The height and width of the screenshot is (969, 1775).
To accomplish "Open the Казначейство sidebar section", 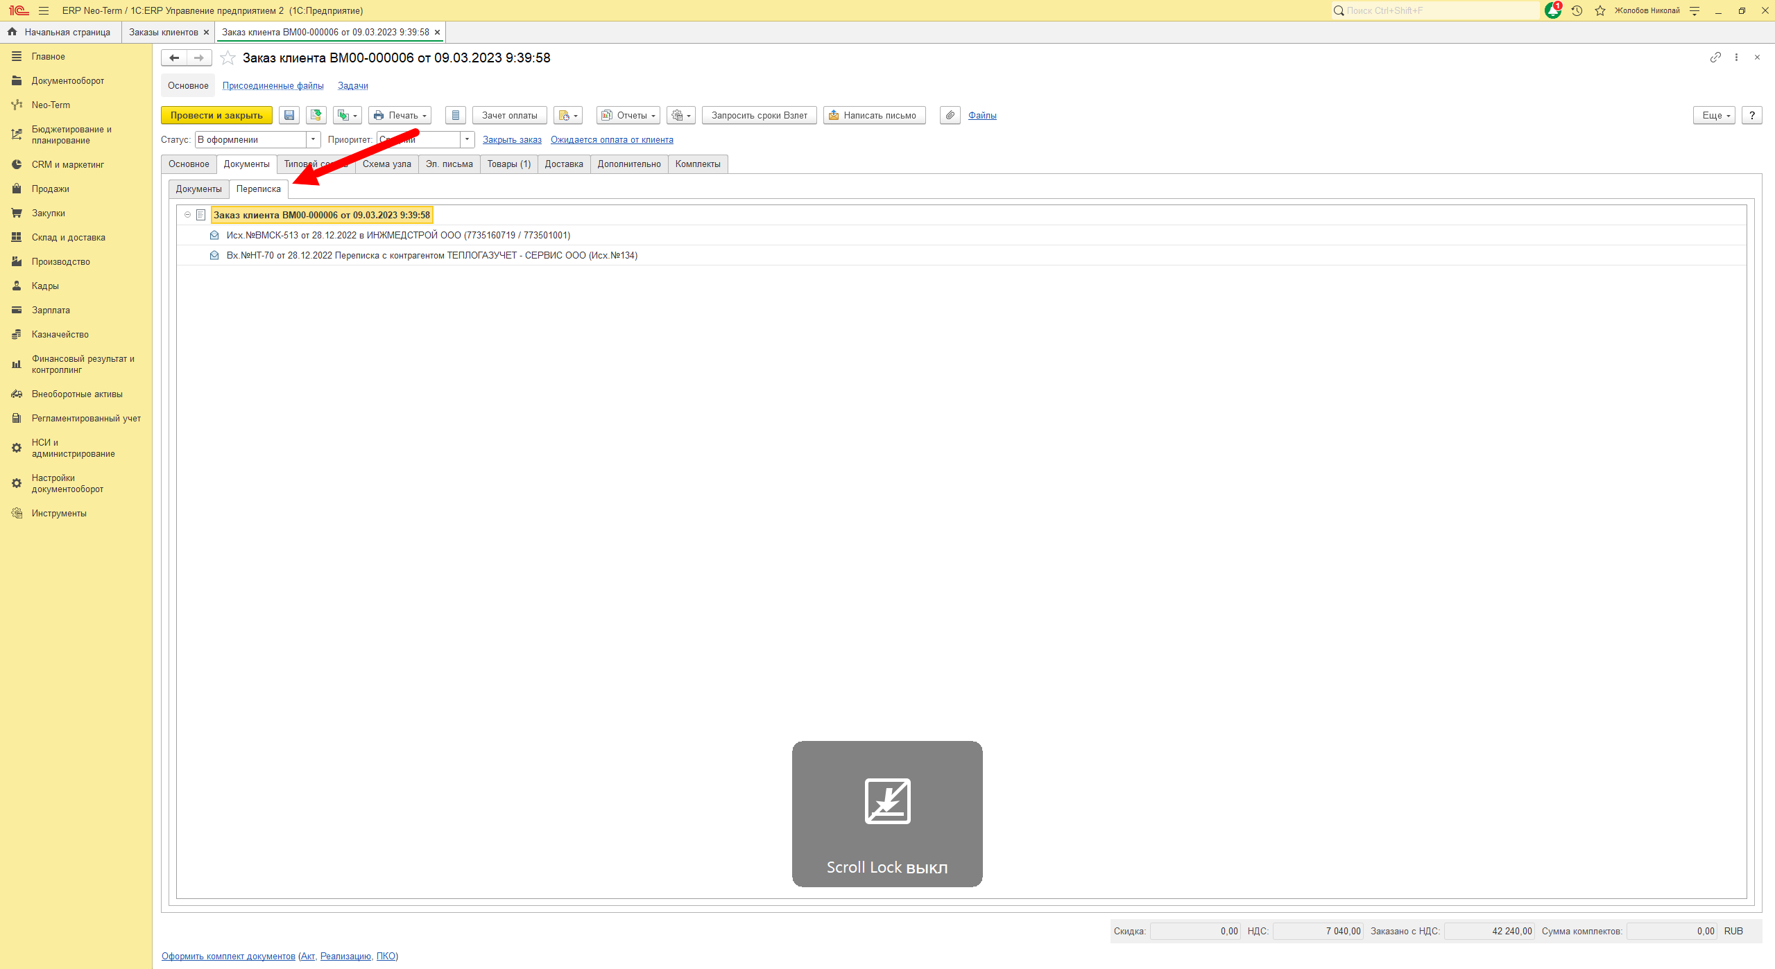I will pyautogui.click(x=60, y=334).
